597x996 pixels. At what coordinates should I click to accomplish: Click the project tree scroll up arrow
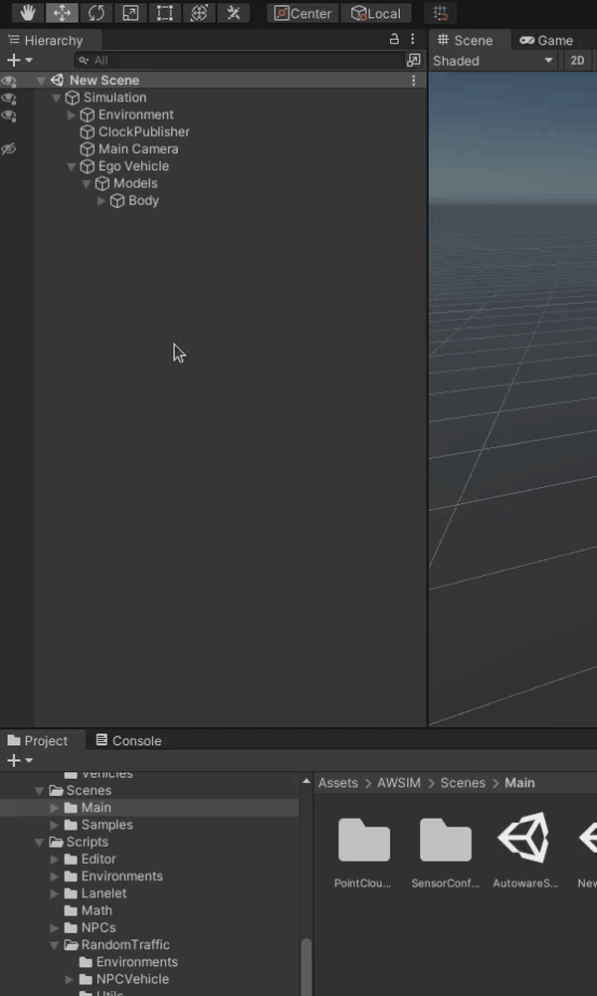[306, 781]
